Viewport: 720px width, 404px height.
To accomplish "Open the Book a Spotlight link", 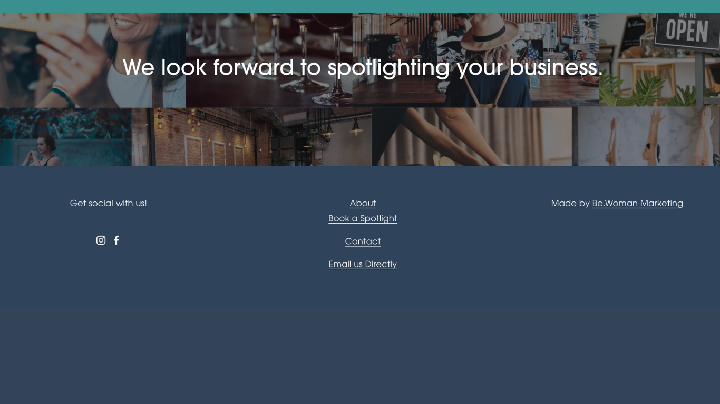I will pyautogui.click(x=363, y=218).
